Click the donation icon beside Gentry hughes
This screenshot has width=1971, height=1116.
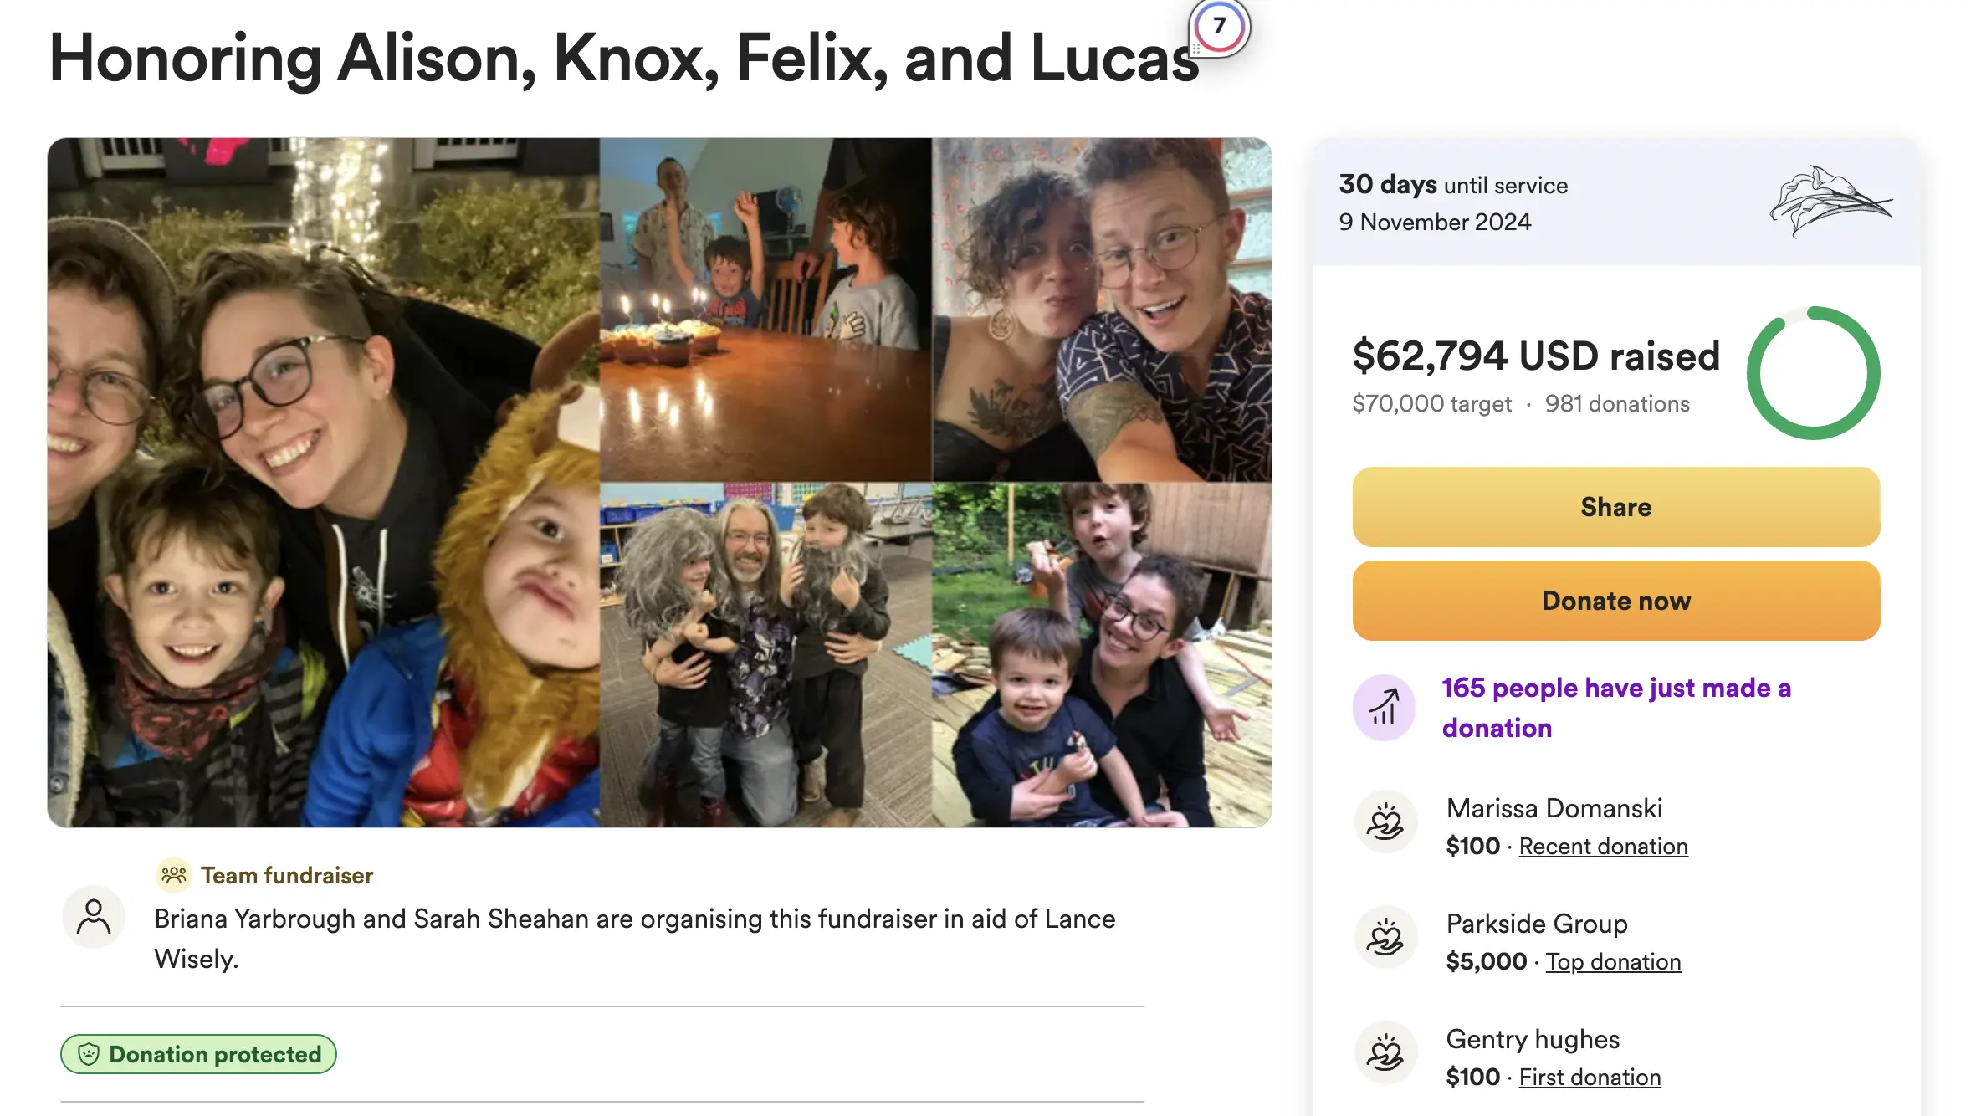click(1385, 1052)
